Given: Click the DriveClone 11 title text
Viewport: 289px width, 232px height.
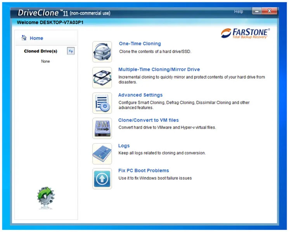Looking at the screenshot, I should click(64, 13).
